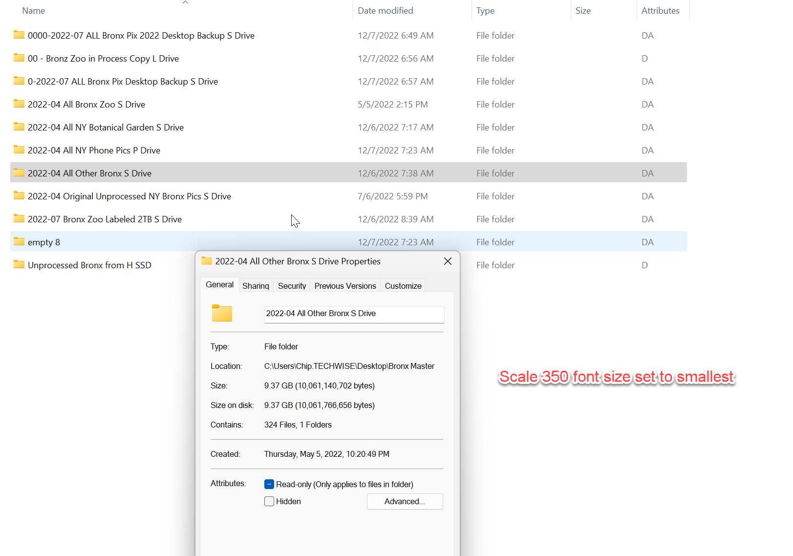Sort files by clicking the Date modified header

[x=386, y=10]
